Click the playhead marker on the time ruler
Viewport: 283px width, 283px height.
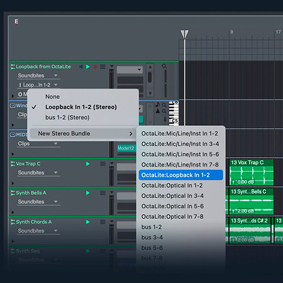[x=184, y=35]
